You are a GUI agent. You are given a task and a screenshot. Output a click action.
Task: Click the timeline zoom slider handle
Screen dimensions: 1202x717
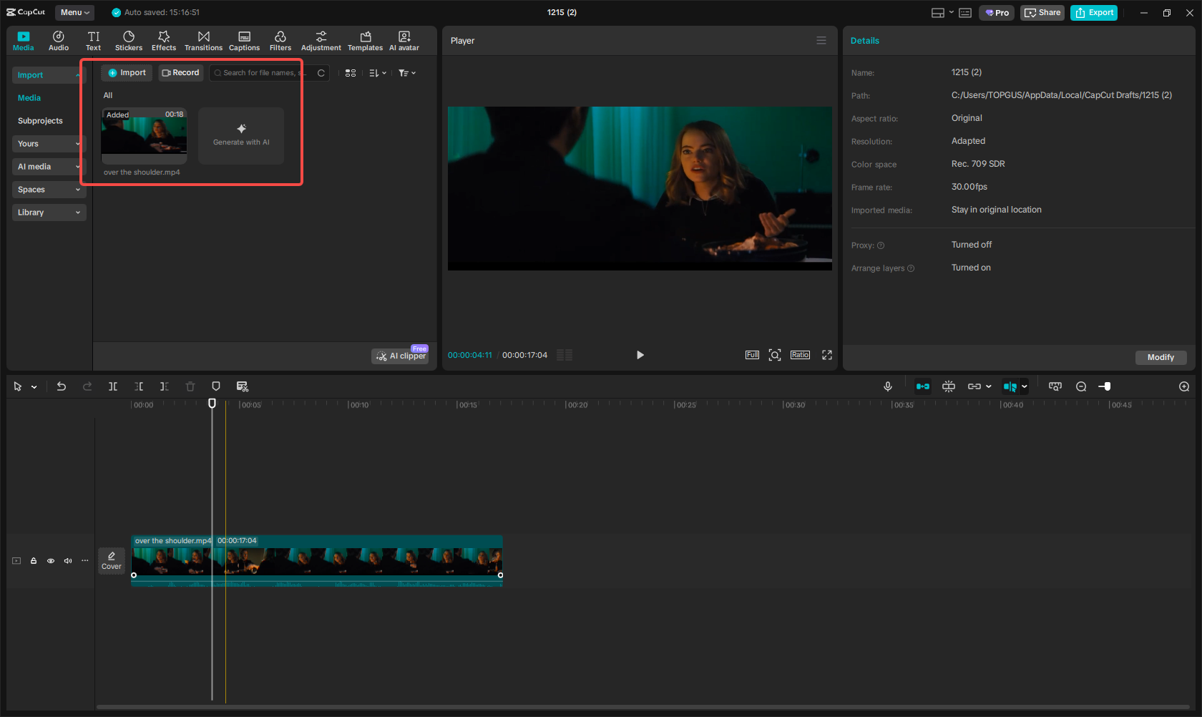[1107, 386]
